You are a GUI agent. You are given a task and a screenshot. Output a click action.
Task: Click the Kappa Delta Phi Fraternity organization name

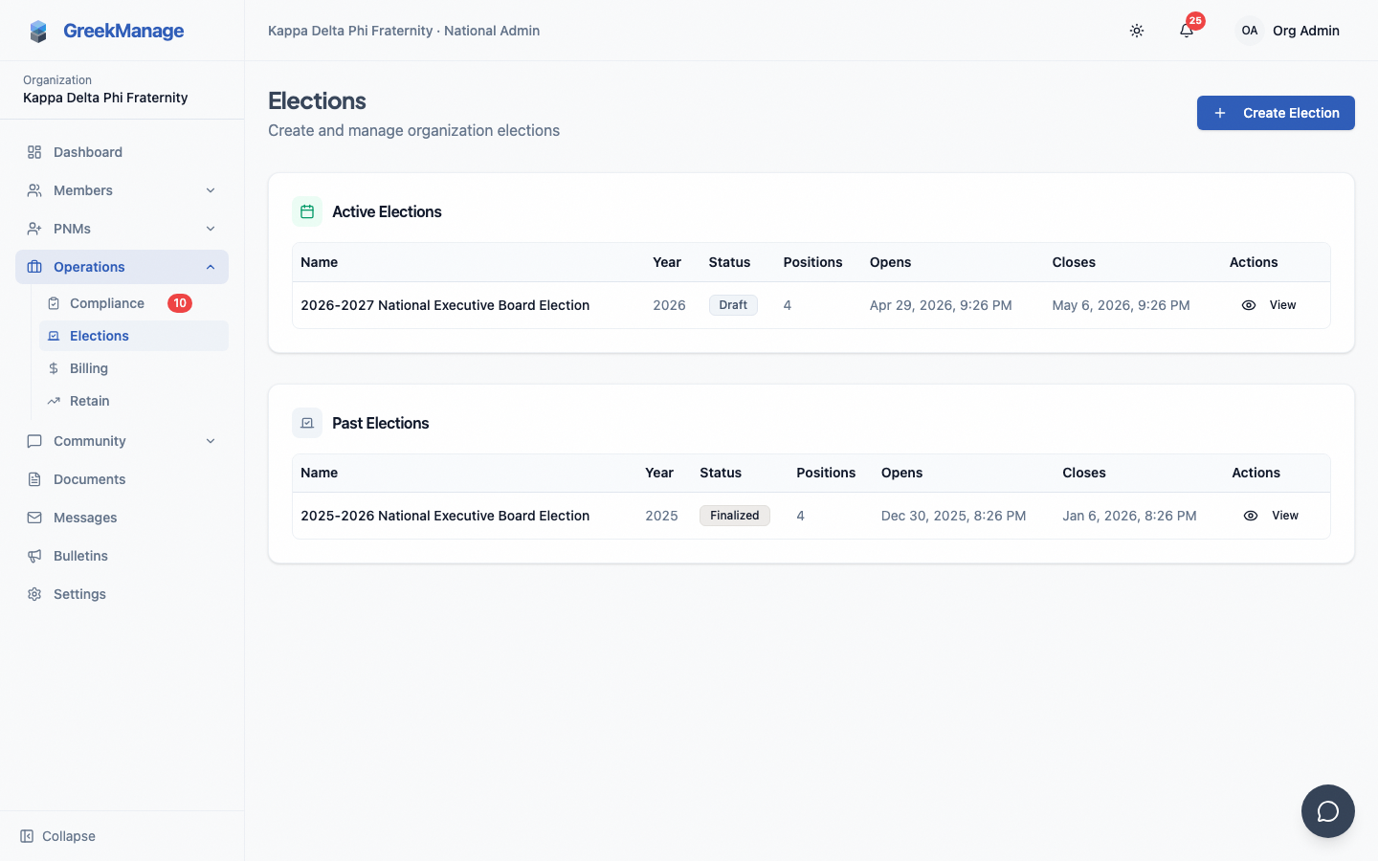tap(105, 98)
